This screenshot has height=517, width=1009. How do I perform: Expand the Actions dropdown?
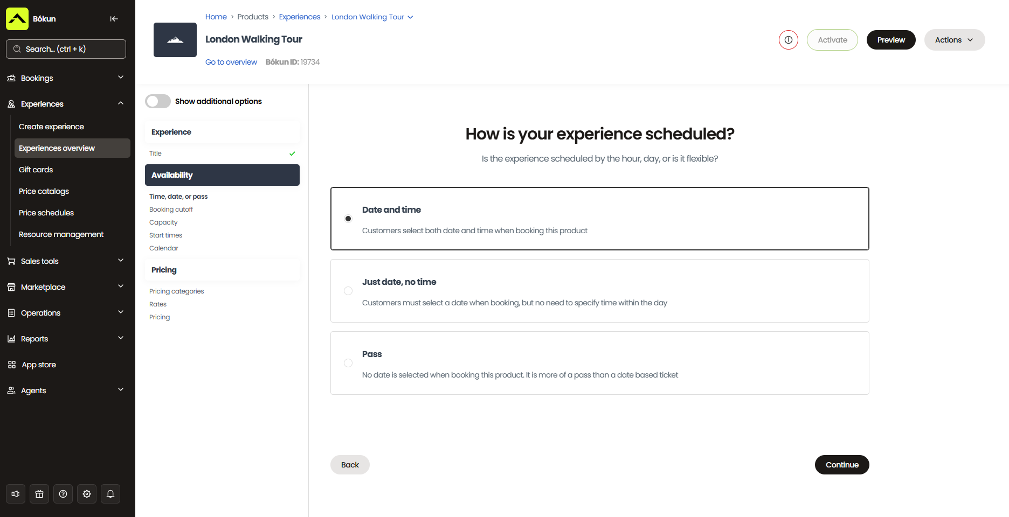(x=954, y=39)
